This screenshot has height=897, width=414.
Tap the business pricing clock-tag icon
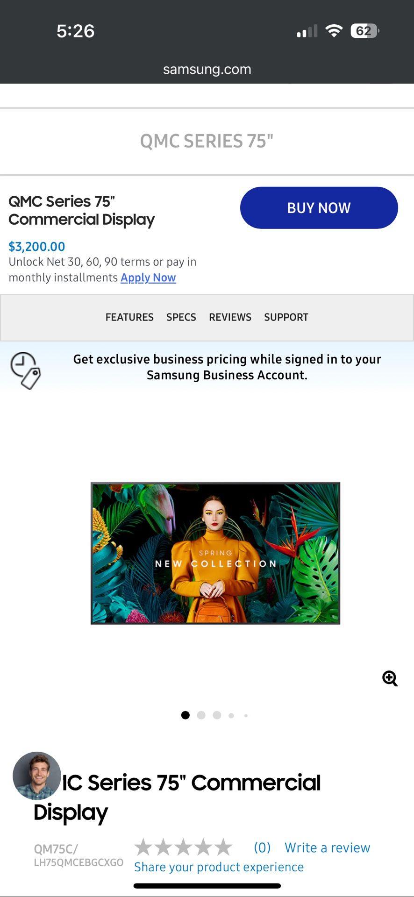(26, 370)
